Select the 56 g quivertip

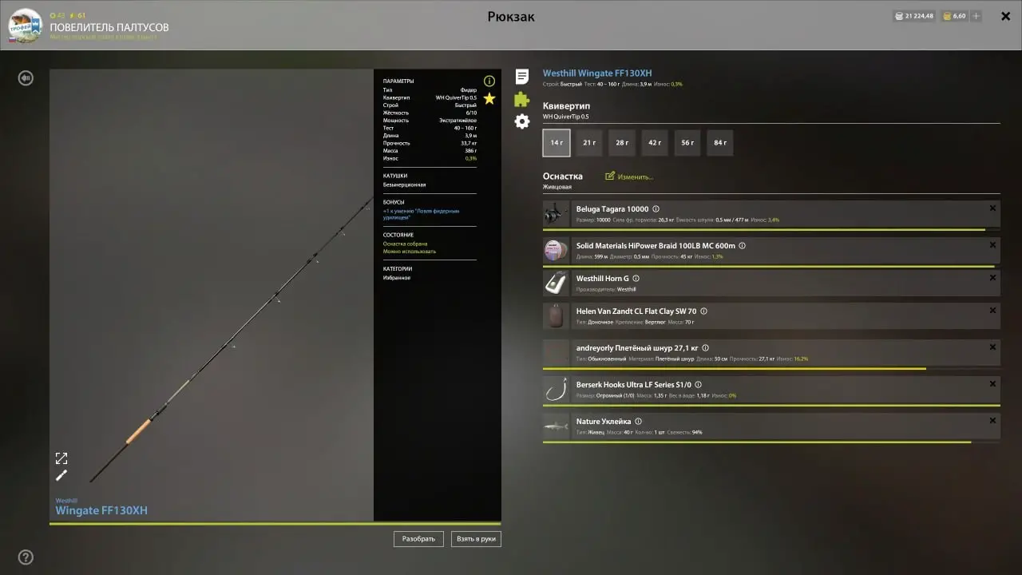(x=687, y=143)
